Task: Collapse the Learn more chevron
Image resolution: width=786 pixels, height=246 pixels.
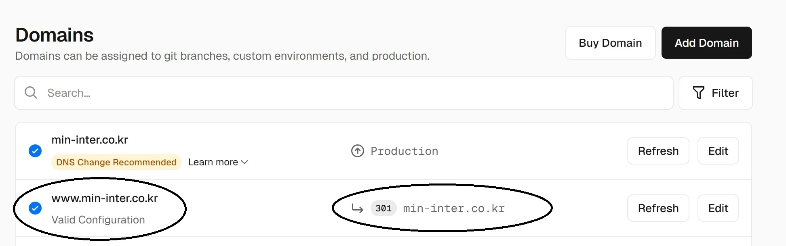Action: (244, 162)
